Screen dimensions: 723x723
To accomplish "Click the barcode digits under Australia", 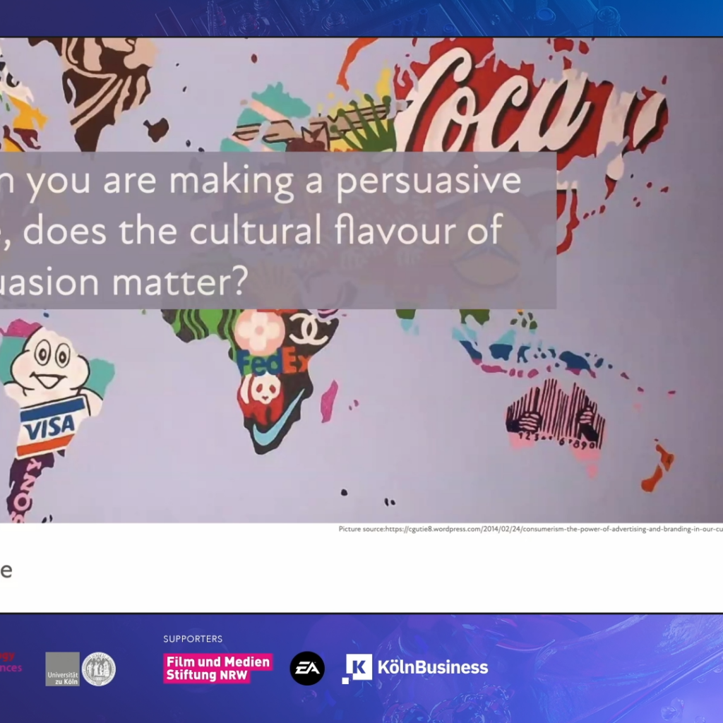I will click(559, 441).
